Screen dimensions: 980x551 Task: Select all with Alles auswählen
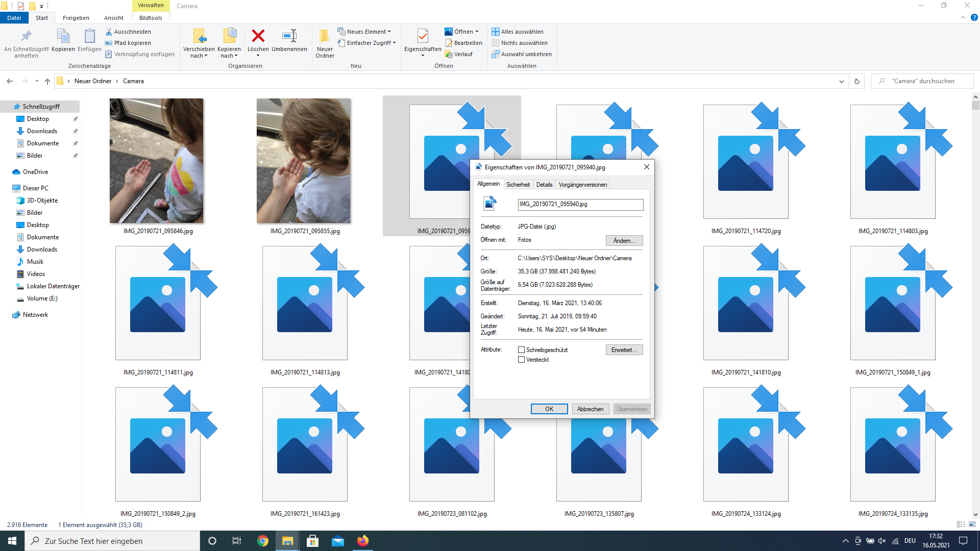click(518, 32)
